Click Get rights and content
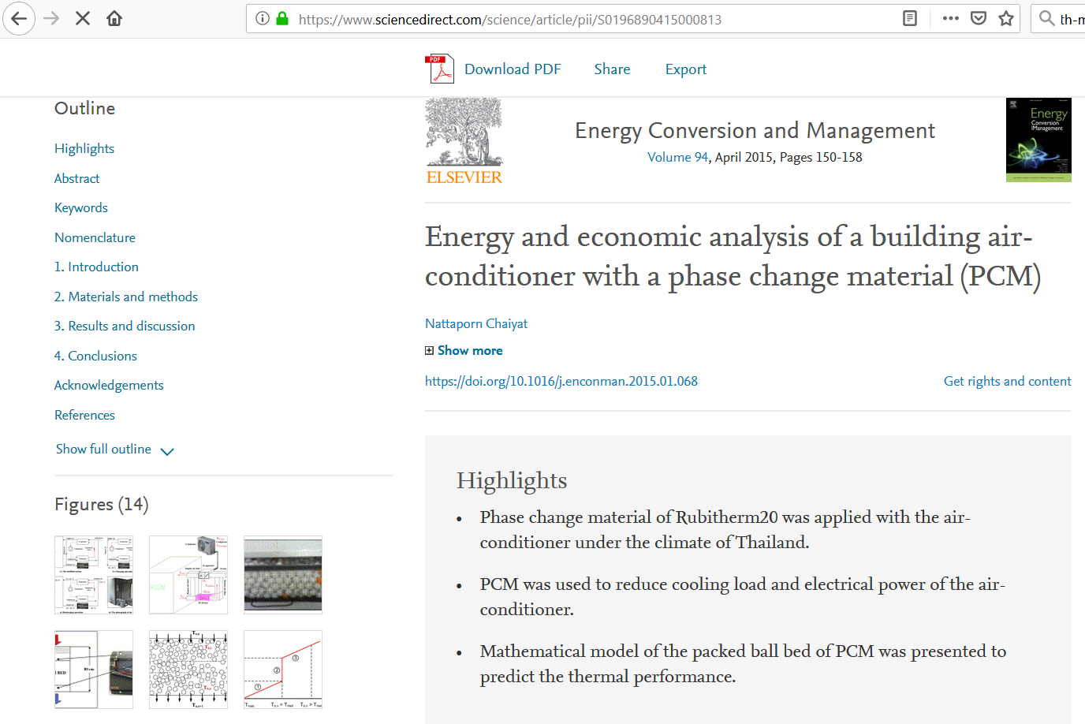The height and width of the screenshot is (724, 1085). pyautogui.click(x=1007, y=381)
